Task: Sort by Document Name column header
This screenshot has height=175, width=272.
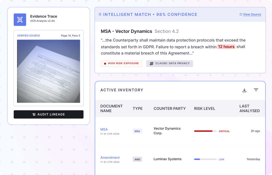Action: 111,108
